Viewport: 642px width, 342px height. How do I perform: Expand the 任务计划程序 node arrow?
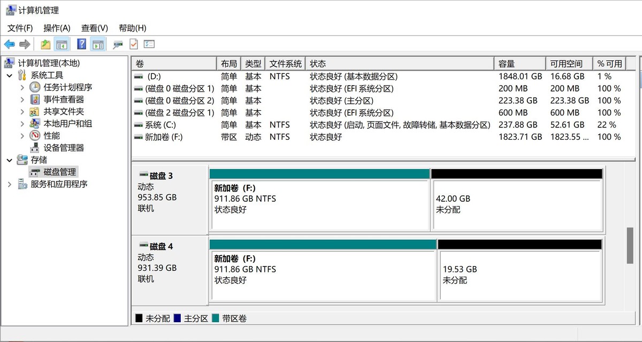tap(22, 87)
